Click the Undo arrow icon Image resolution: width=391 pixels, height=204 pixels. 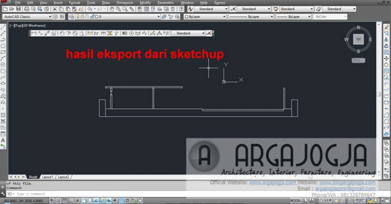tap(90, 9)
